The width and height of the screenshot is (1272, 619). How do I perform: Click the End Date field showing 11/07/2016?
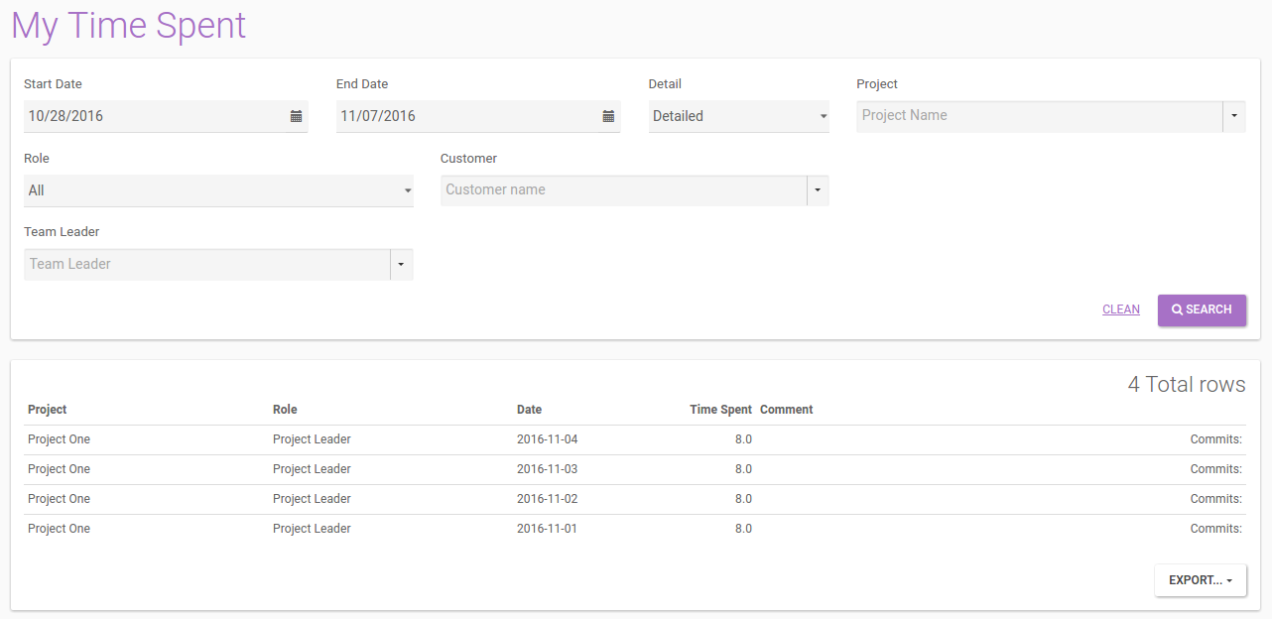coord(478,116)
